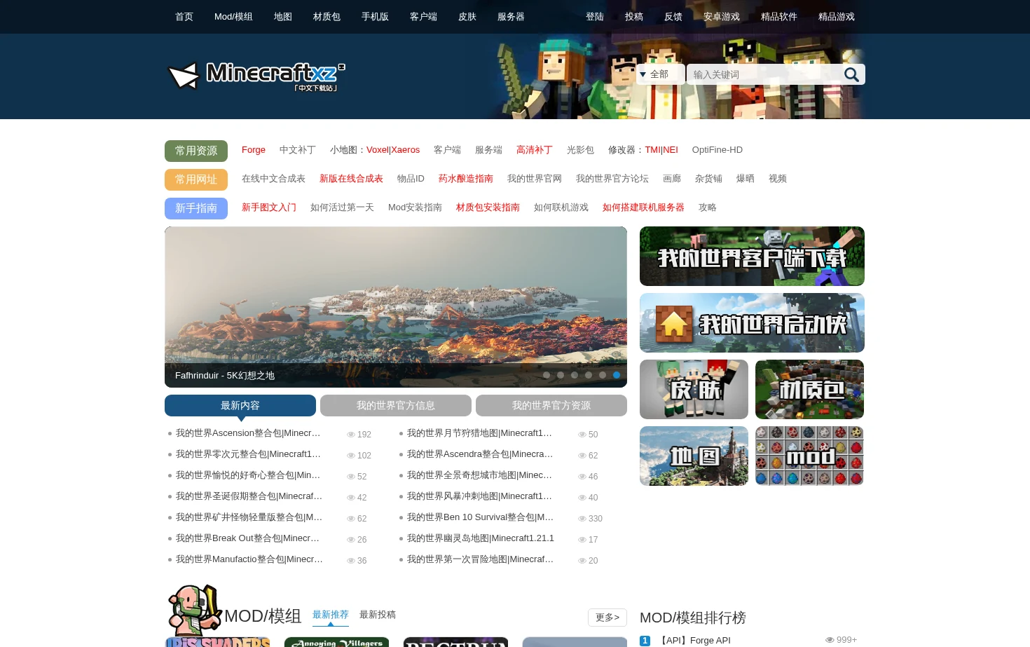The height and width of the screenshot is (647, 1030).
Task: Click 登陆 in the top bar
Action: coord(595,17)
